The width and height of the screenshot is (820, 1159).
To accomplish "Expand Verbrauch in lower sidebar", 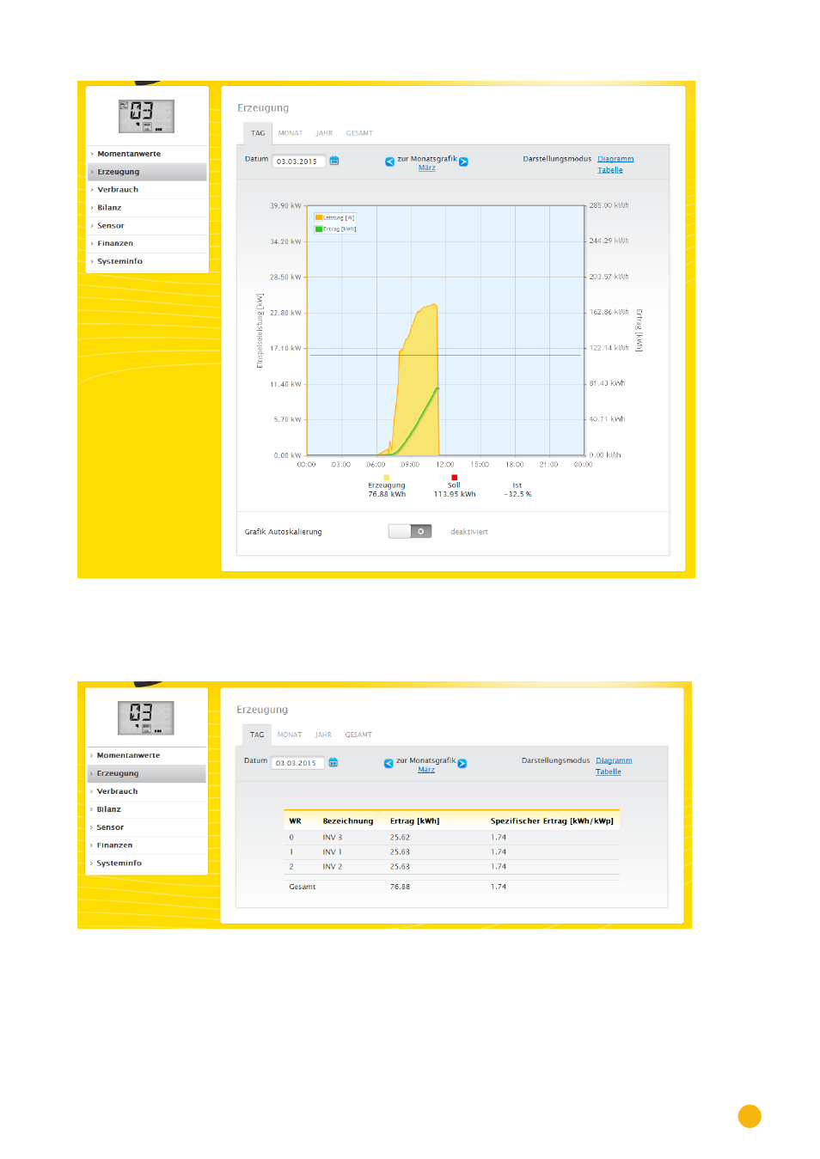I will pos(146,791).
